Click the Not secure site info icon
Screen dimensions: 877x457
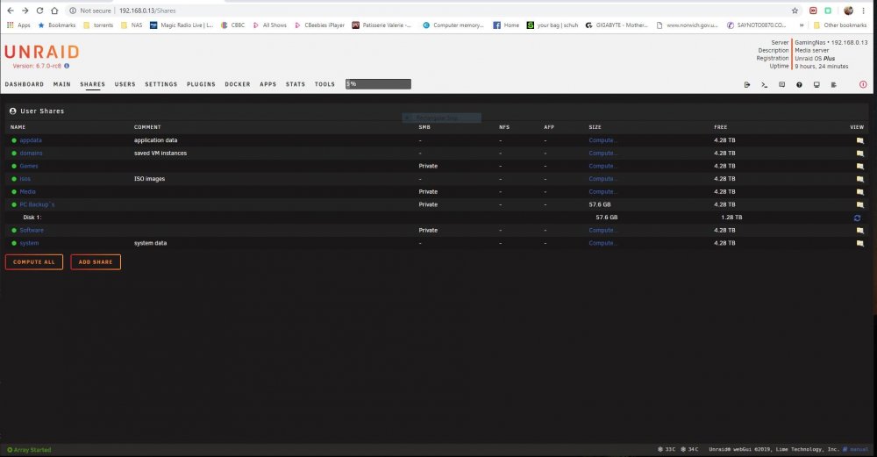click(x=73, y=11)
